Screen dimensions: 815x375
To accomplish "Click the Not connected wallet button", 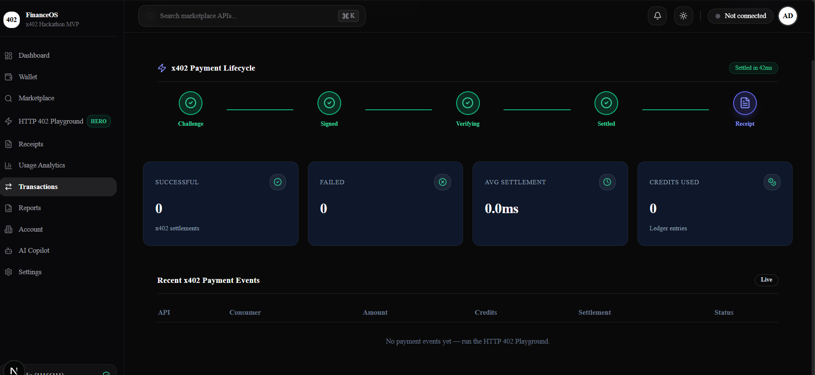I will click(x=740, y=16).
